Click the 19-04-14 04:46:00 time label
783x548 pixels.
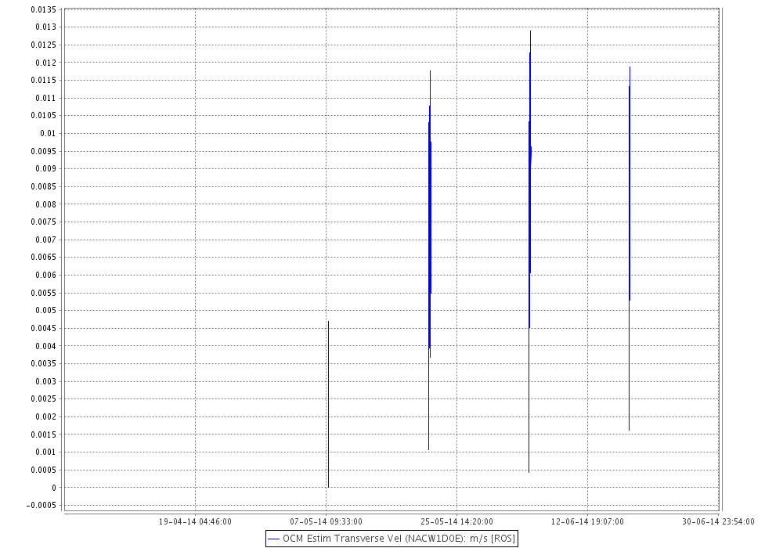click(195, 521)
